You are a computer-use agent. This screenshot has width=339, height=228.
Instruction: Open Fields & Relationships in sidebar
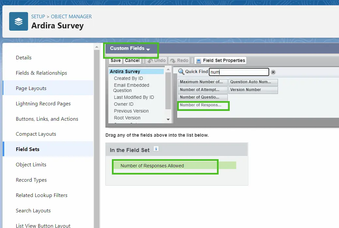coord(41,73)
